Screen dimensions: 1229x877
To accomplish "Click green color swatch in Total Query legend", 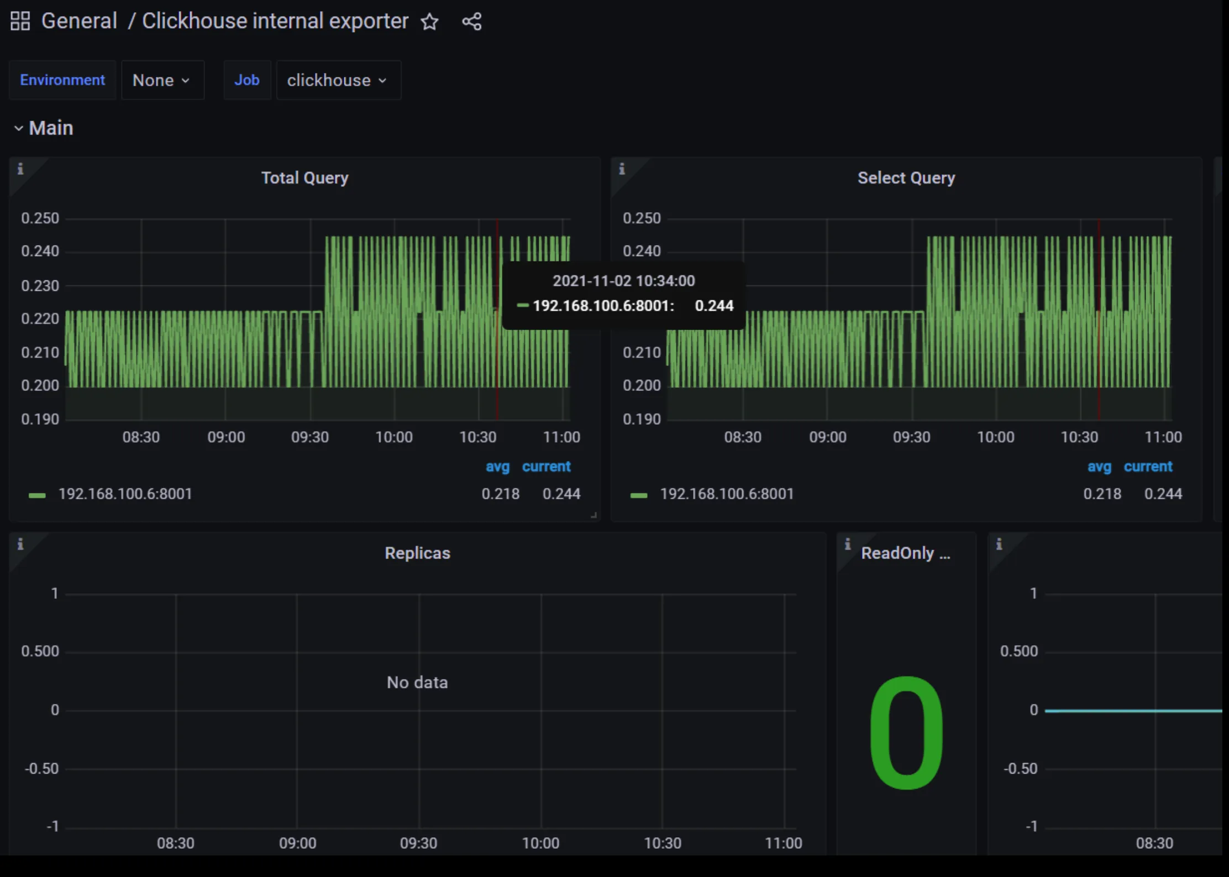I will pyautogui.click(x=37, y=495).
